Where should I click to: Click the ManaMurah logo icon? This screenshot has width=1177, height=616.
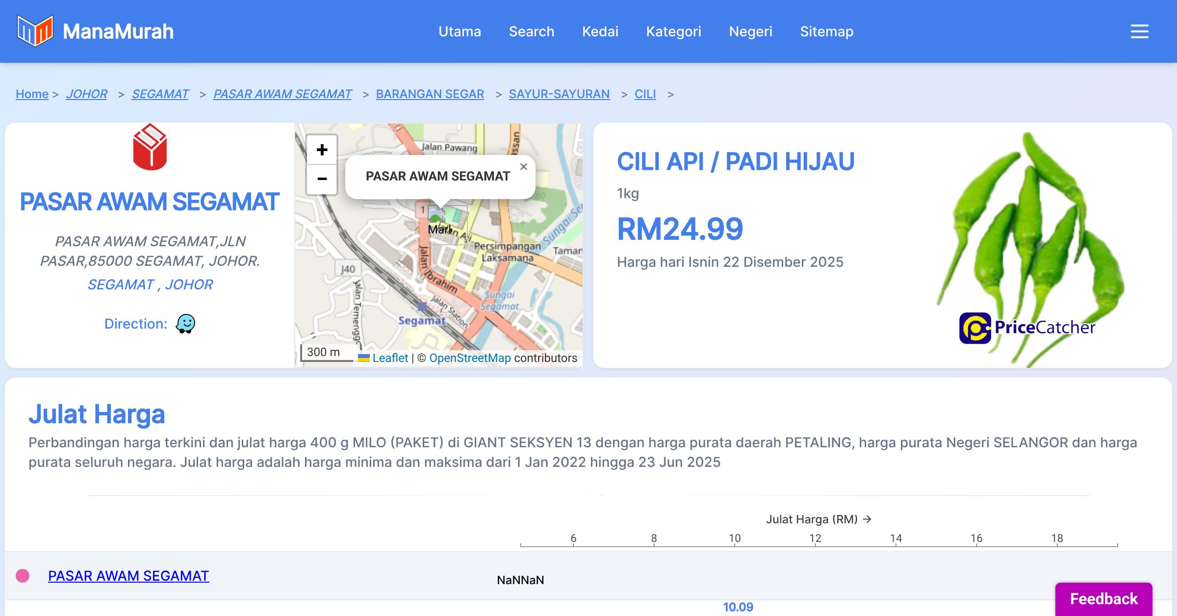35,31
